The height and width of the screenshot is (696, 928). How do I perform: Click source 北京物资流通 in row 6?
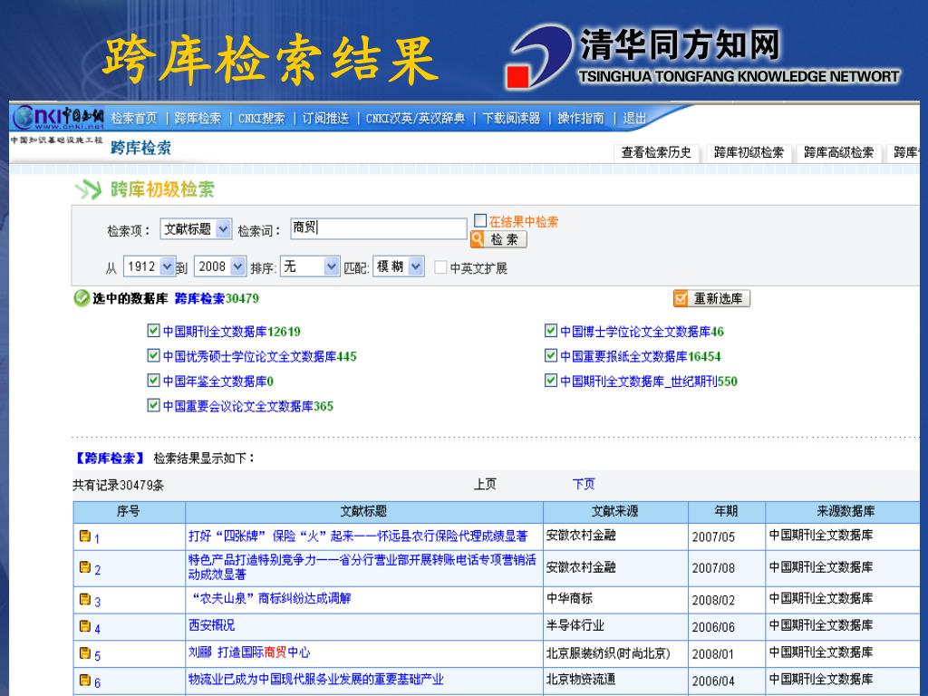click(581, 680)
